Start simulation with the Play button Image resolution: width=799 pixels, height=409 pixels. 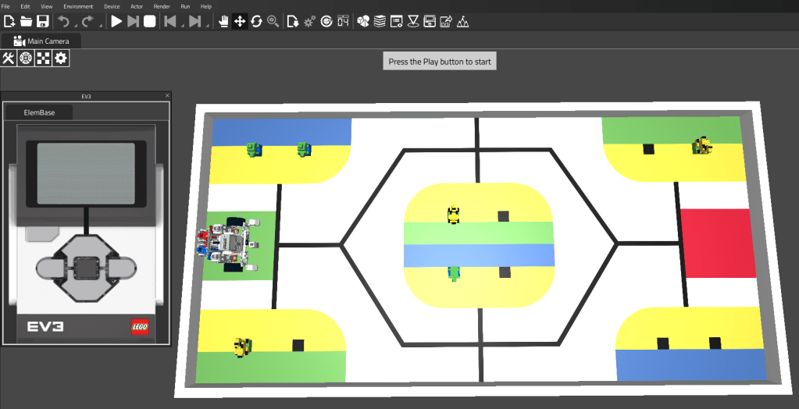click(x=116, y=21)
